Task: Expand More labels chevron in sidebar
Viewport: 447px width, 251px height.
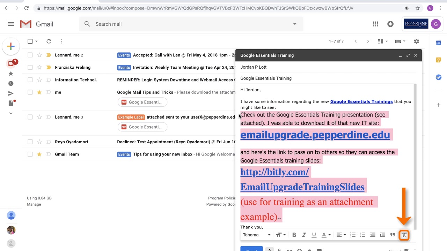Action: click(x=11, y=113)
